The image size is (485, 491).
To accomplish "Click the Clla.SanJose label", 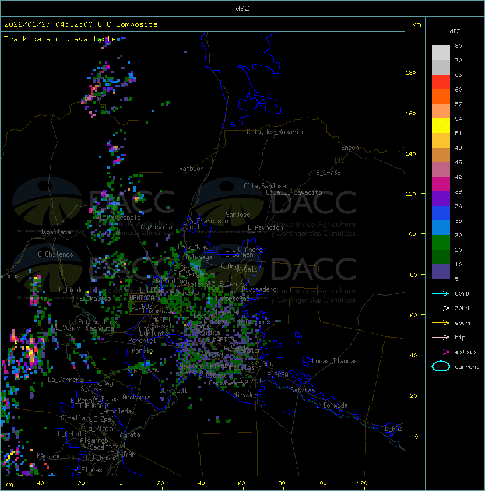I will tap(265, 186).
